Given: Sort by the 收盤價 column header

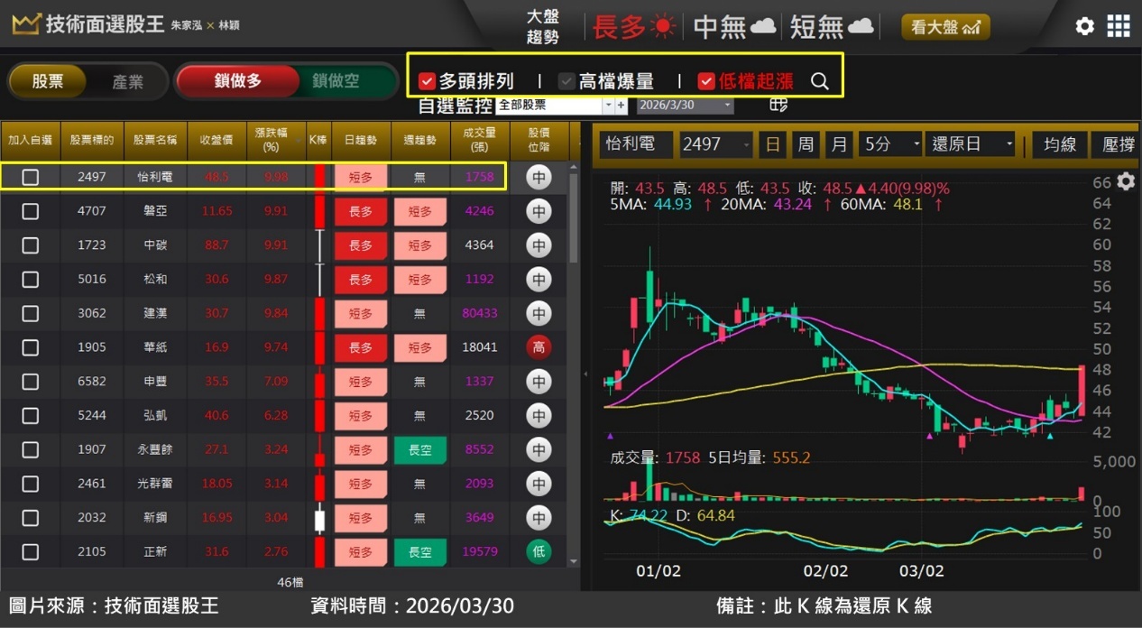Looking at the screenshot, I should click(216, 140).
